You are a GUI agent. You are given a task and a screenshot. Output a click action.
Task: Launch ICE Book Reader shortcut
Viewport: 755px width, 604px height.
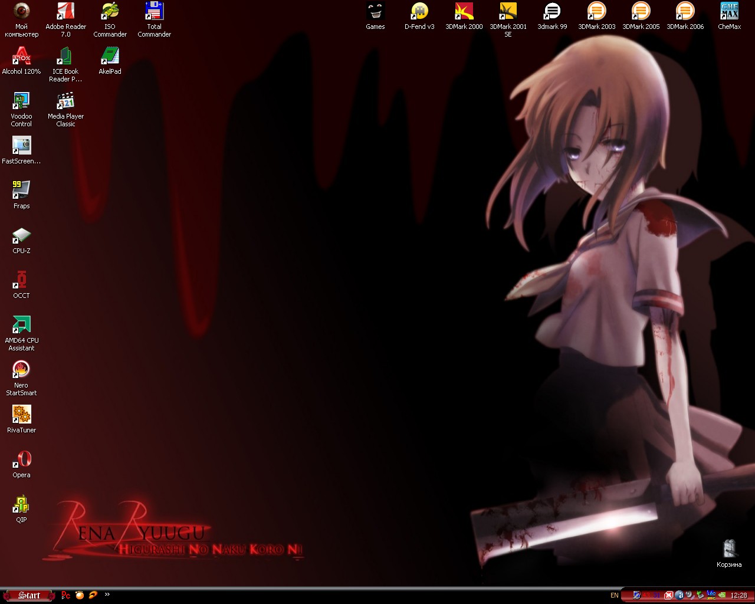65,64
